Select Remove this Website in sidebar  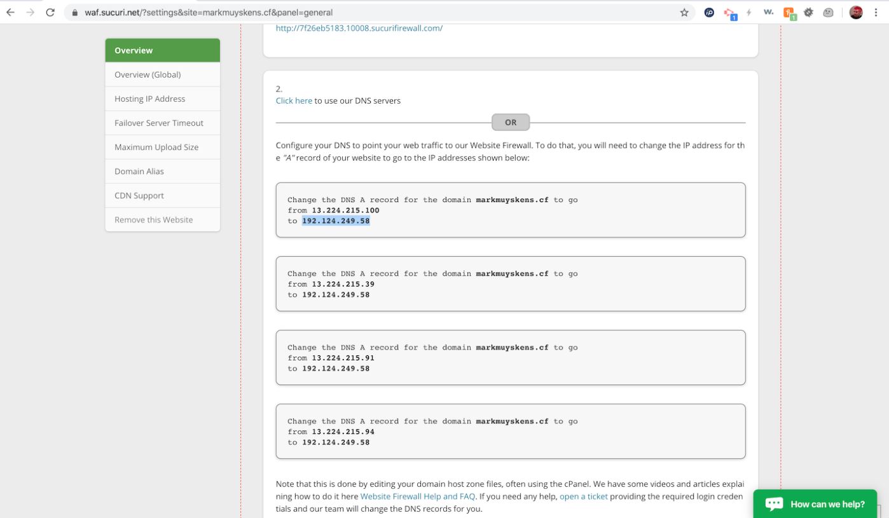click(x=163, y=219)
